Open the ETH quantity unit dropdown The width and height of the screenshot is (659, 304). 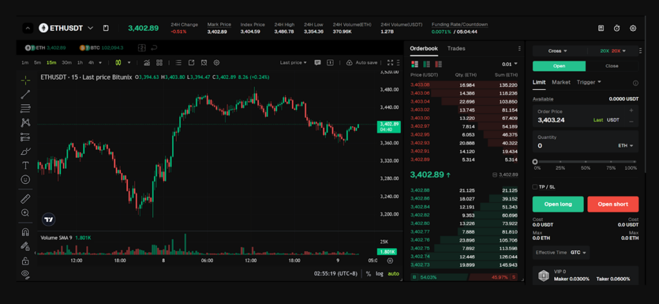[x=626, y=146]
